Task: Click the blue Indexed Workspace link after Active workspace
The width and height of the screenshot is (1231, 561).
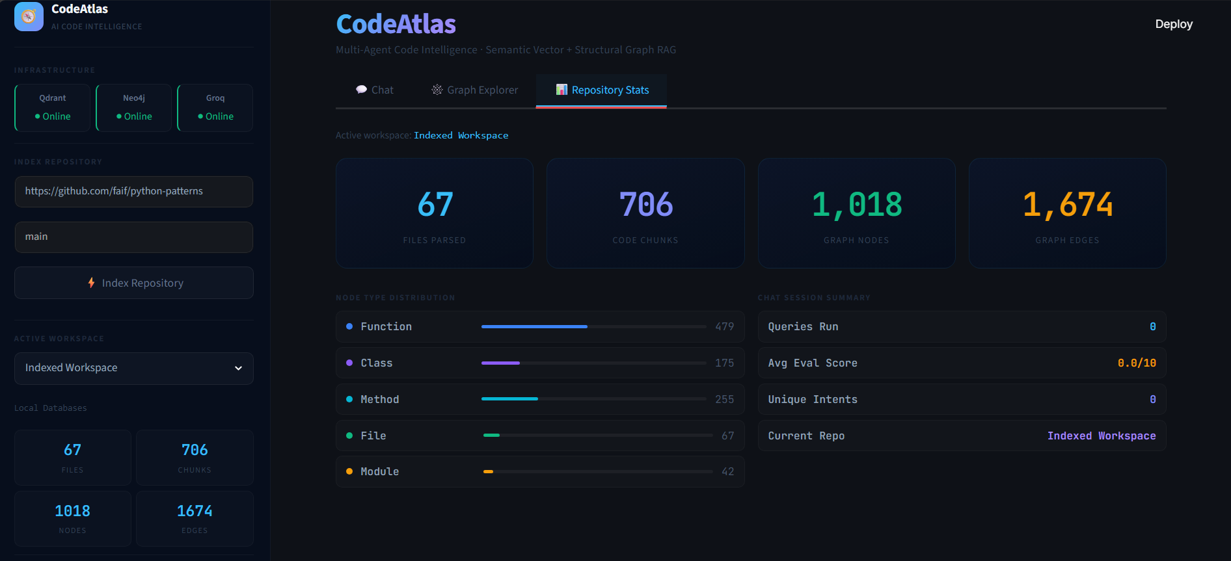Action: [x=461, y=135]
